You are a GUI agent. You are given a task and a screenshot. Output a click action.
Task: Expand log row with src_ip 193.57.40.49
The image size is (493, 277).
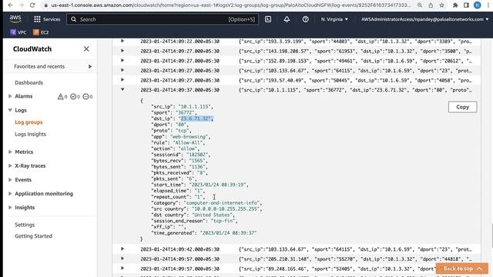click(122, 80)
